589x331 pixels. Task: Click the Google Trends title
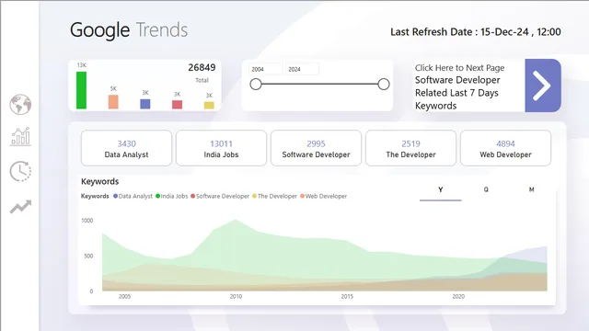point(129,30)
